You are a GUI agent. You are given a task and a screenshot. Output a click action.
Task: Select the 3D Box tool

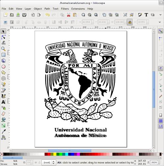coord(3,61)
